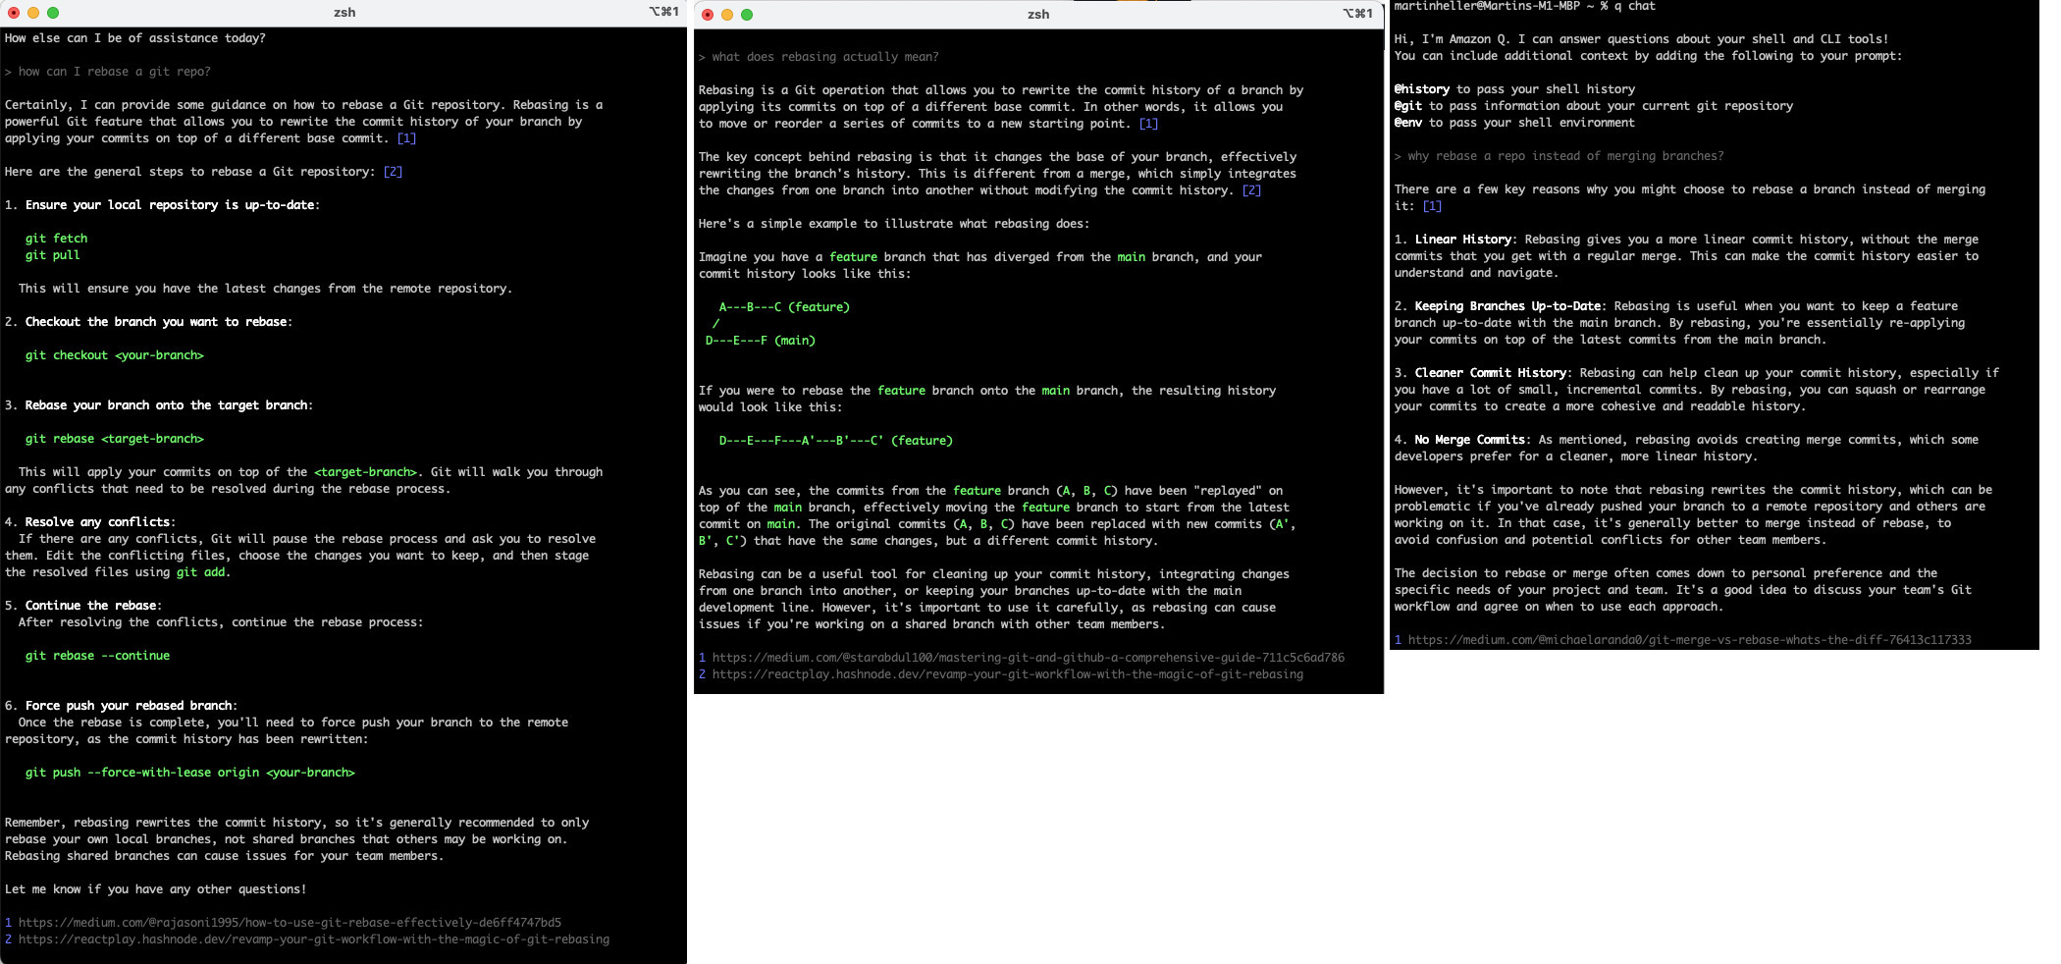
Task: Maximize the terminal with the git fetch steps
Action: click(x=53, y=13)
